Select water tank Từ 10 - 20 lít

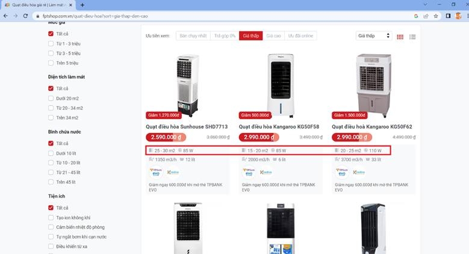click(51, 163)
